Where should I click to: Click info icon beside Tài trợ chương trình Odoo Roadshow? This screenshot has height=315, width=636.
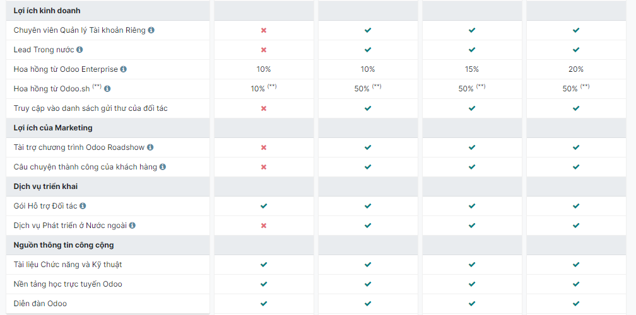150,147
